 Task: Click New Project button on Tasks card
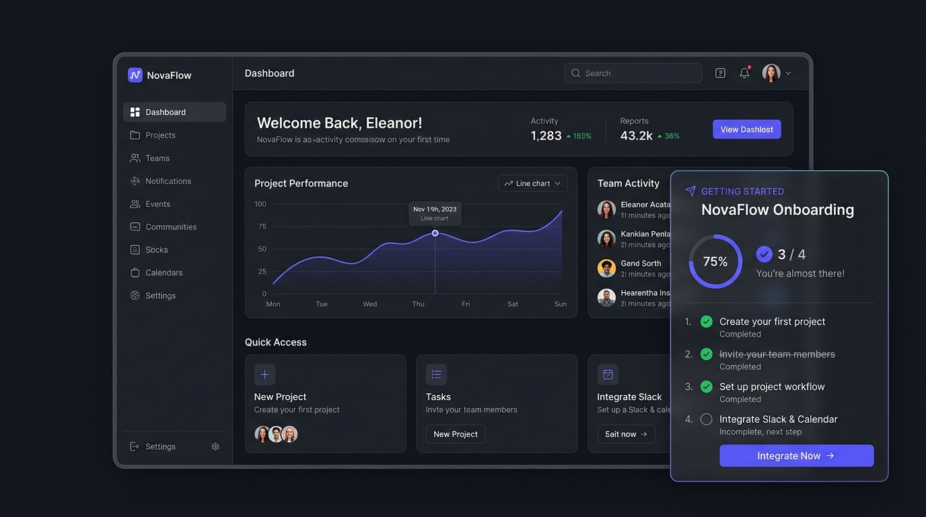pos(456,434)
